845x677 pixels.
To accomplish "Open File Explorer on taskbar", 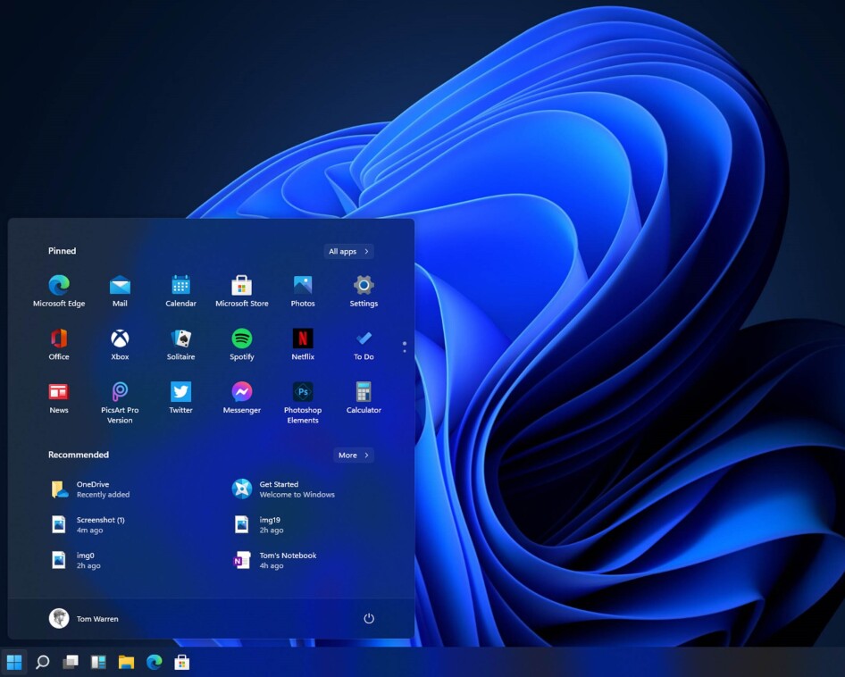I will pos(126,662).
